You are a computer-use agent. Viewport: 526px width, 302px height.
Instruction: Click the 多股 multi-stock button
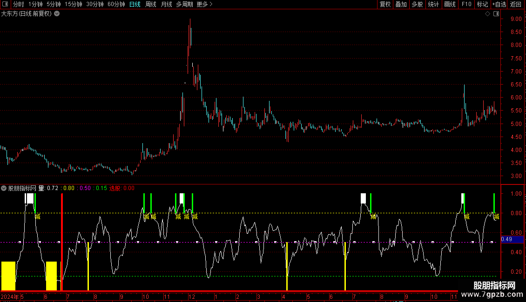pos(417,4)
